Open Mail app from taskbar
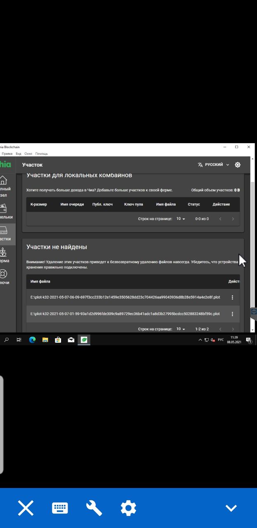Screen dimensions: 257x528 71,340
